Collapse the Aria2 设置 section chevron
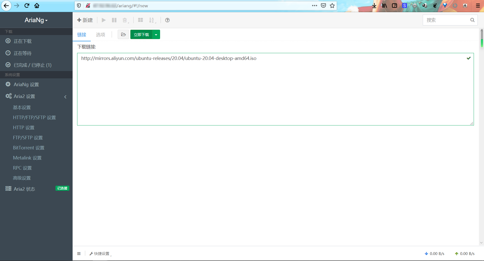This screenshot has width=484, height=261. point(65,97)
